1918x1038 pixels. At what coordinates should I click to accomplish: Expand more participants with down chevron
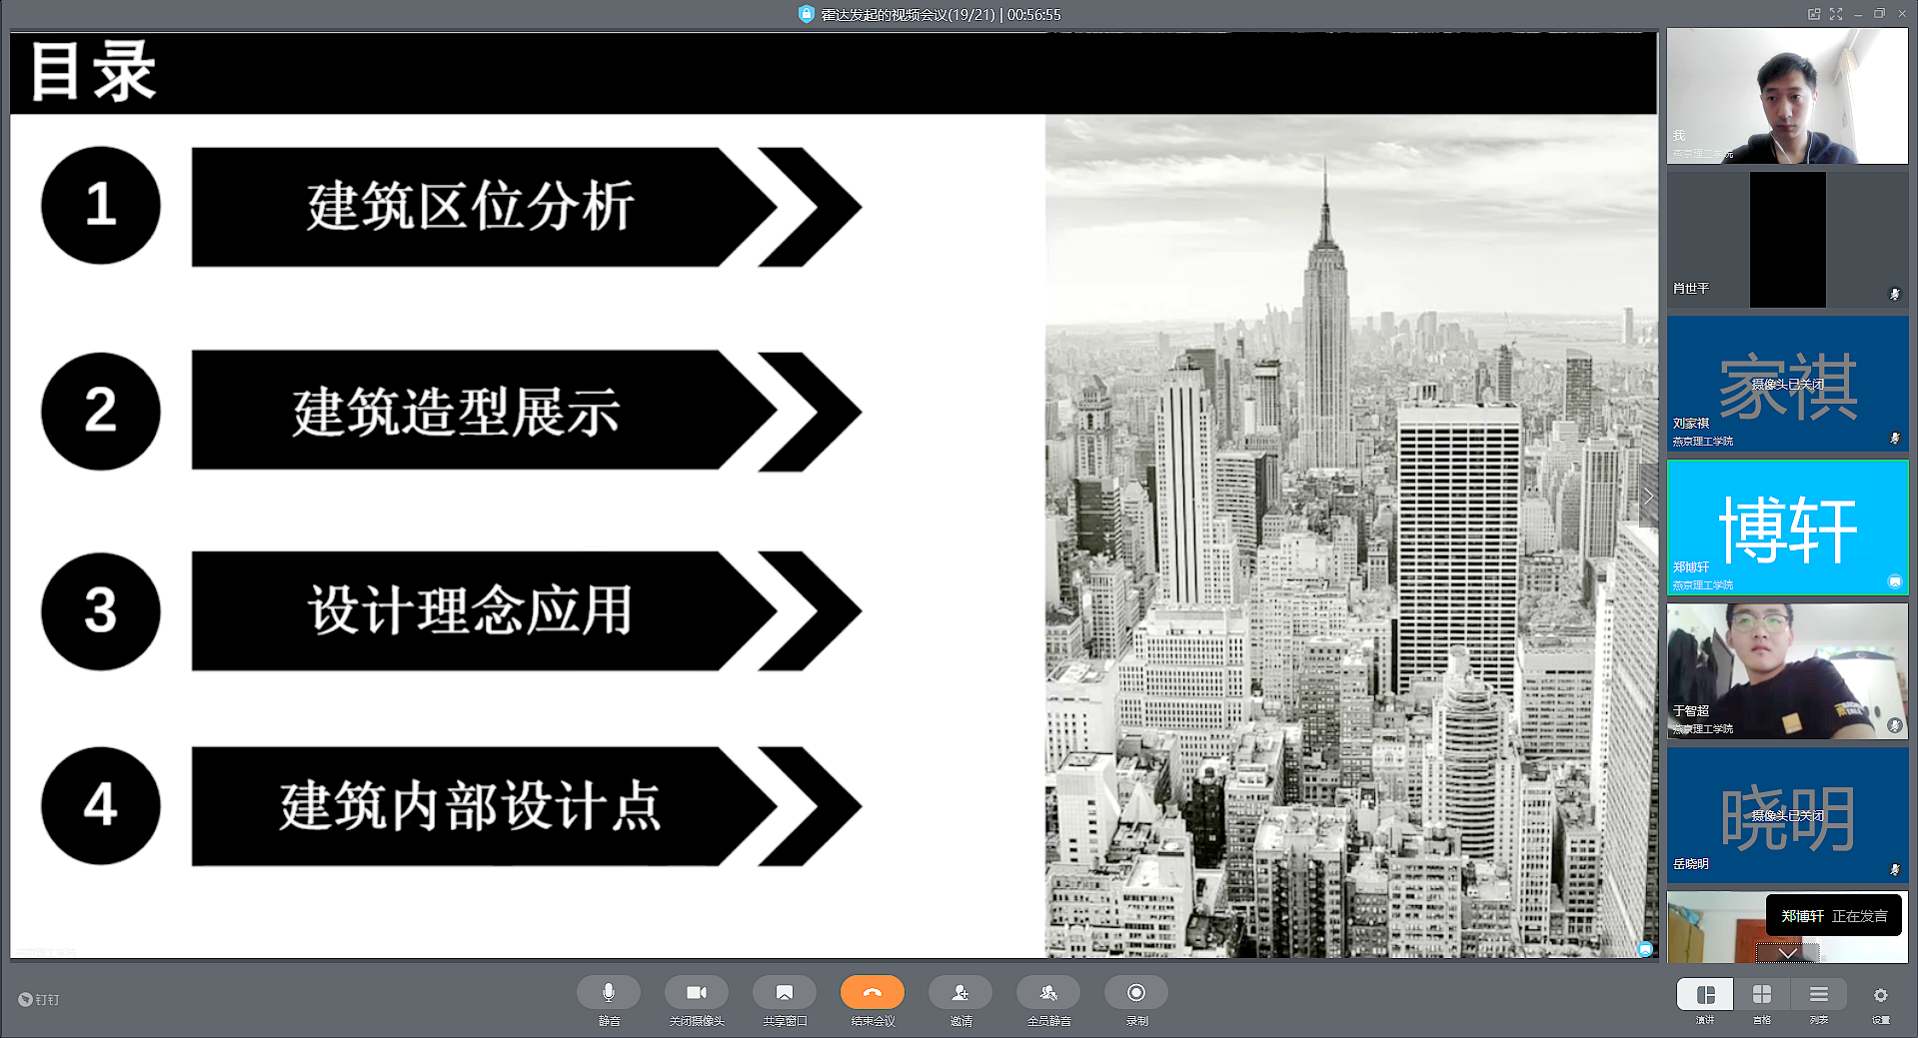(1787, 953)
